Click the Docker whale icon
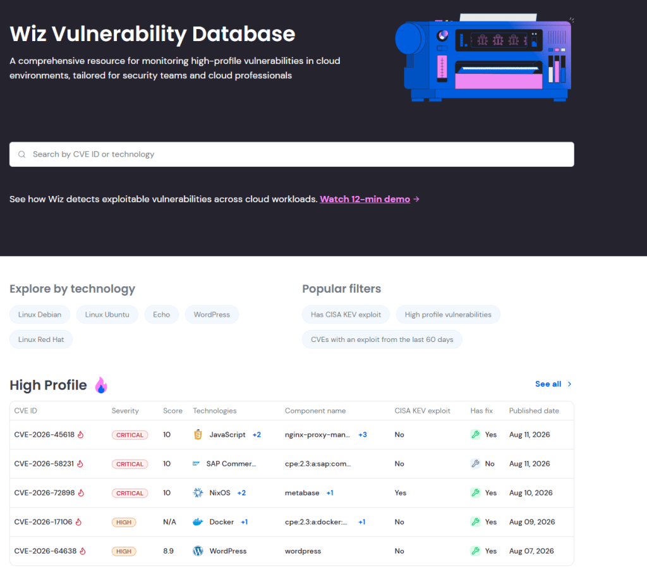 [198, 522]
